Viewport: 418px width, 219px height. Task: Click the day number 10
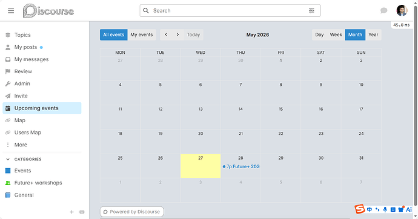(x=361, y=85)
